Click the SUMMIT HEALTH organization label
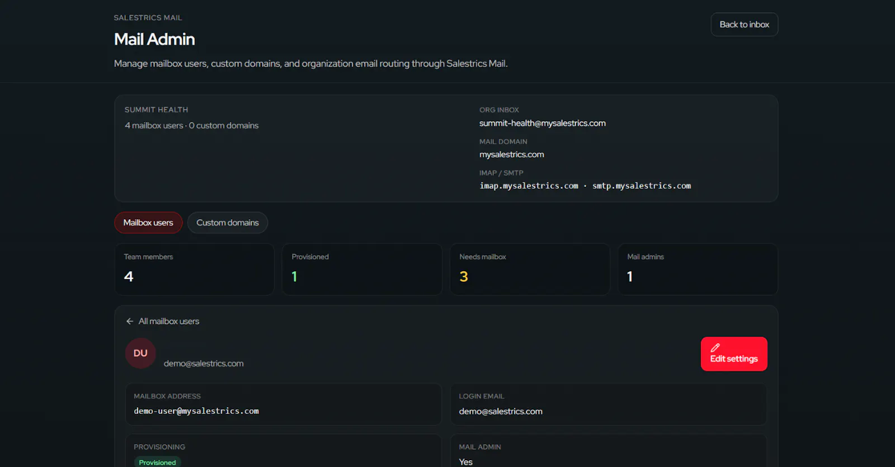This screenshot has width=895, height=467. 156,110
